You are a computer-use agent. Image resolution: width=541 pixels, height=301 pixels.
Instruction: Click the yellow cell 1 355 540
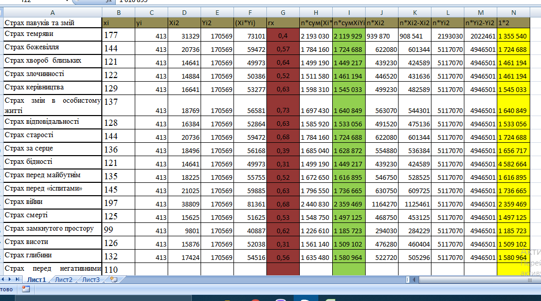coord(513,35)
